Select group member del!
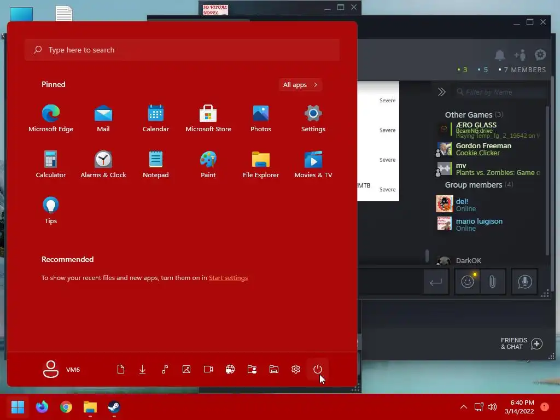The height and width of the screenshot is (420, 560). 489,205
